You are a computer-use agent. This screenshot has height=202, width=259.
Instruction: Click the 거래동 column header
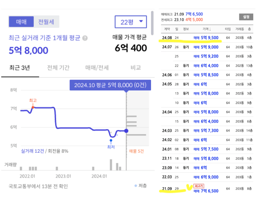[x=240, y=29]
